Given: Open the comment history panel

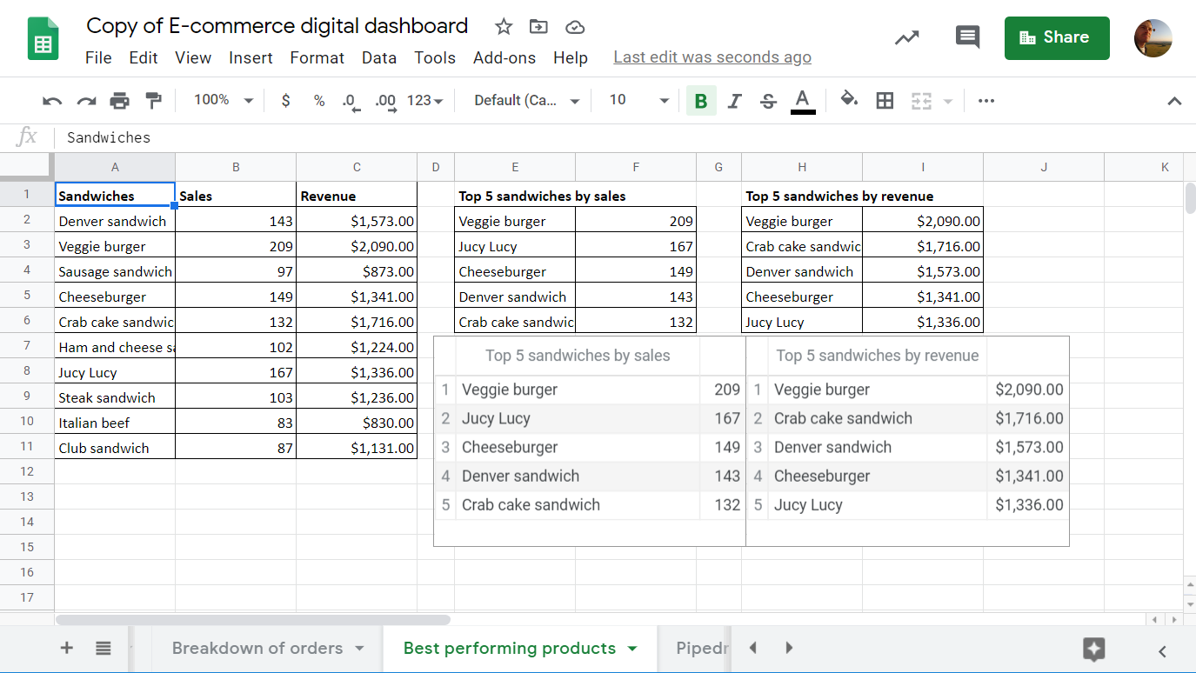Looking at the screenshot, I should (967, 38).
